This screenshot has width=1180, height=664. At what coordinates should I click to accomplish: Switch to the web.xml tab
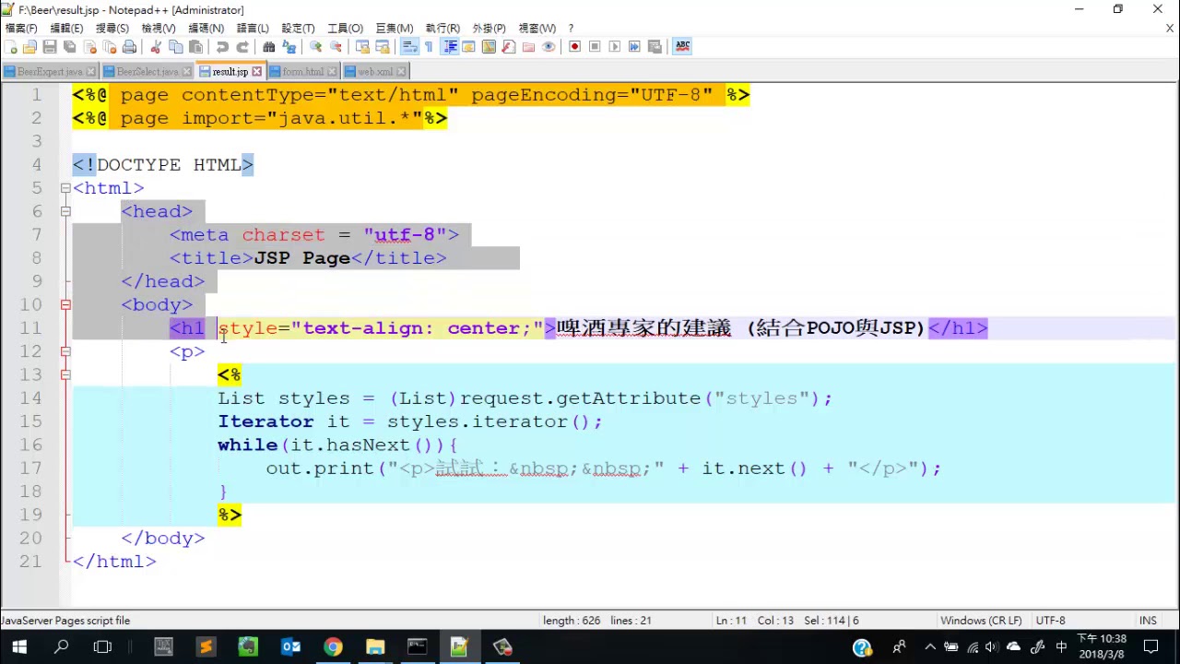click(x=374, y=71)
